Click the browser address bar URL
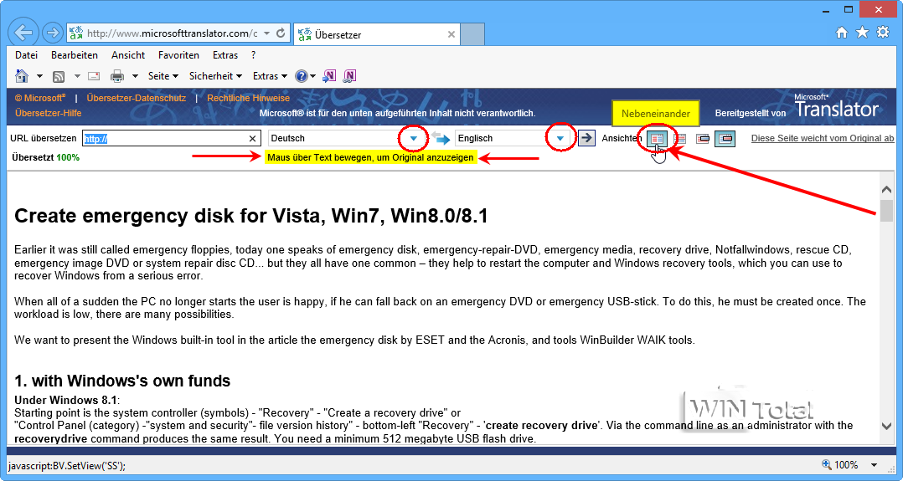The width and height of the screenshot is (903, 481). click(172, 33)
